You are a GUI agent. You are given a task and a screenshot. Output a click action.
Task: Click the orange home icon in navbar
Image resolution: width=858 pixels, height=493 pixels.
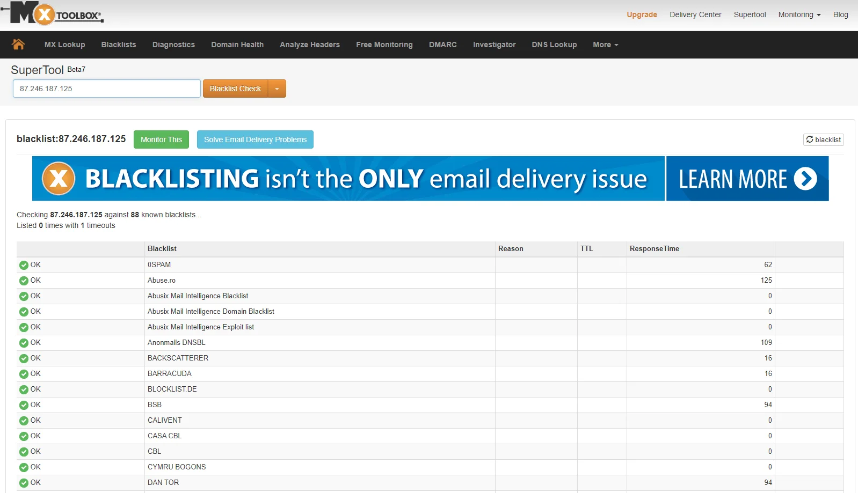coord(18,45)
